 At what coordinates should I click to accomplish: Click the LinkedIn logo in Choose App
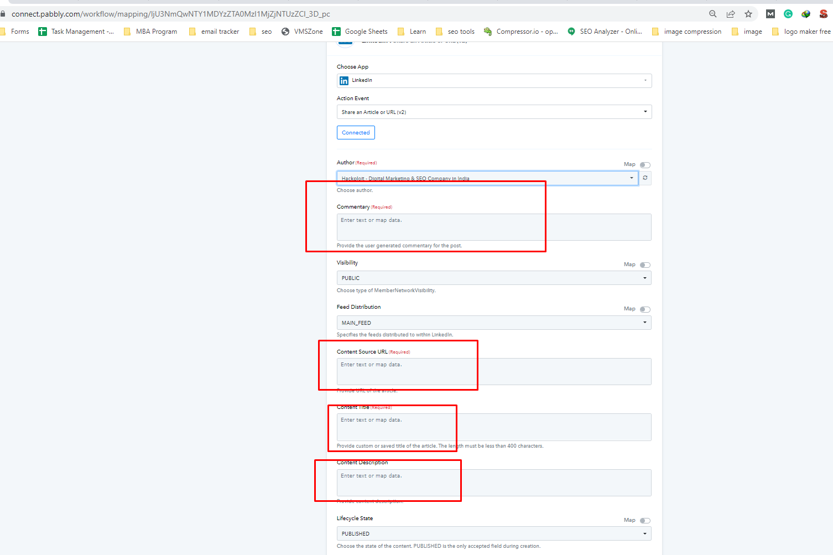click(344, 81)
